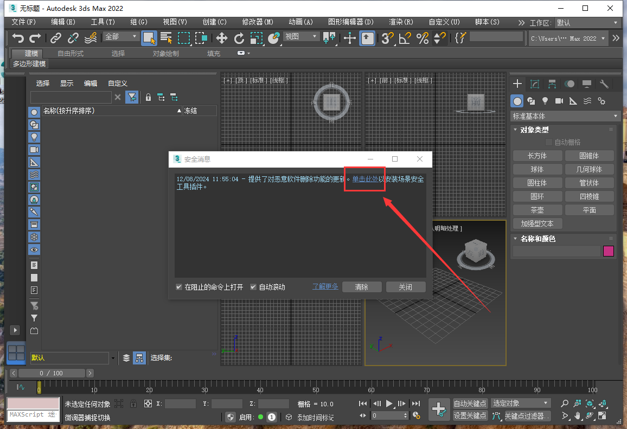Click the 清除 button in security dialog
This screenshot has width=627, height=429.
(361, 287)
